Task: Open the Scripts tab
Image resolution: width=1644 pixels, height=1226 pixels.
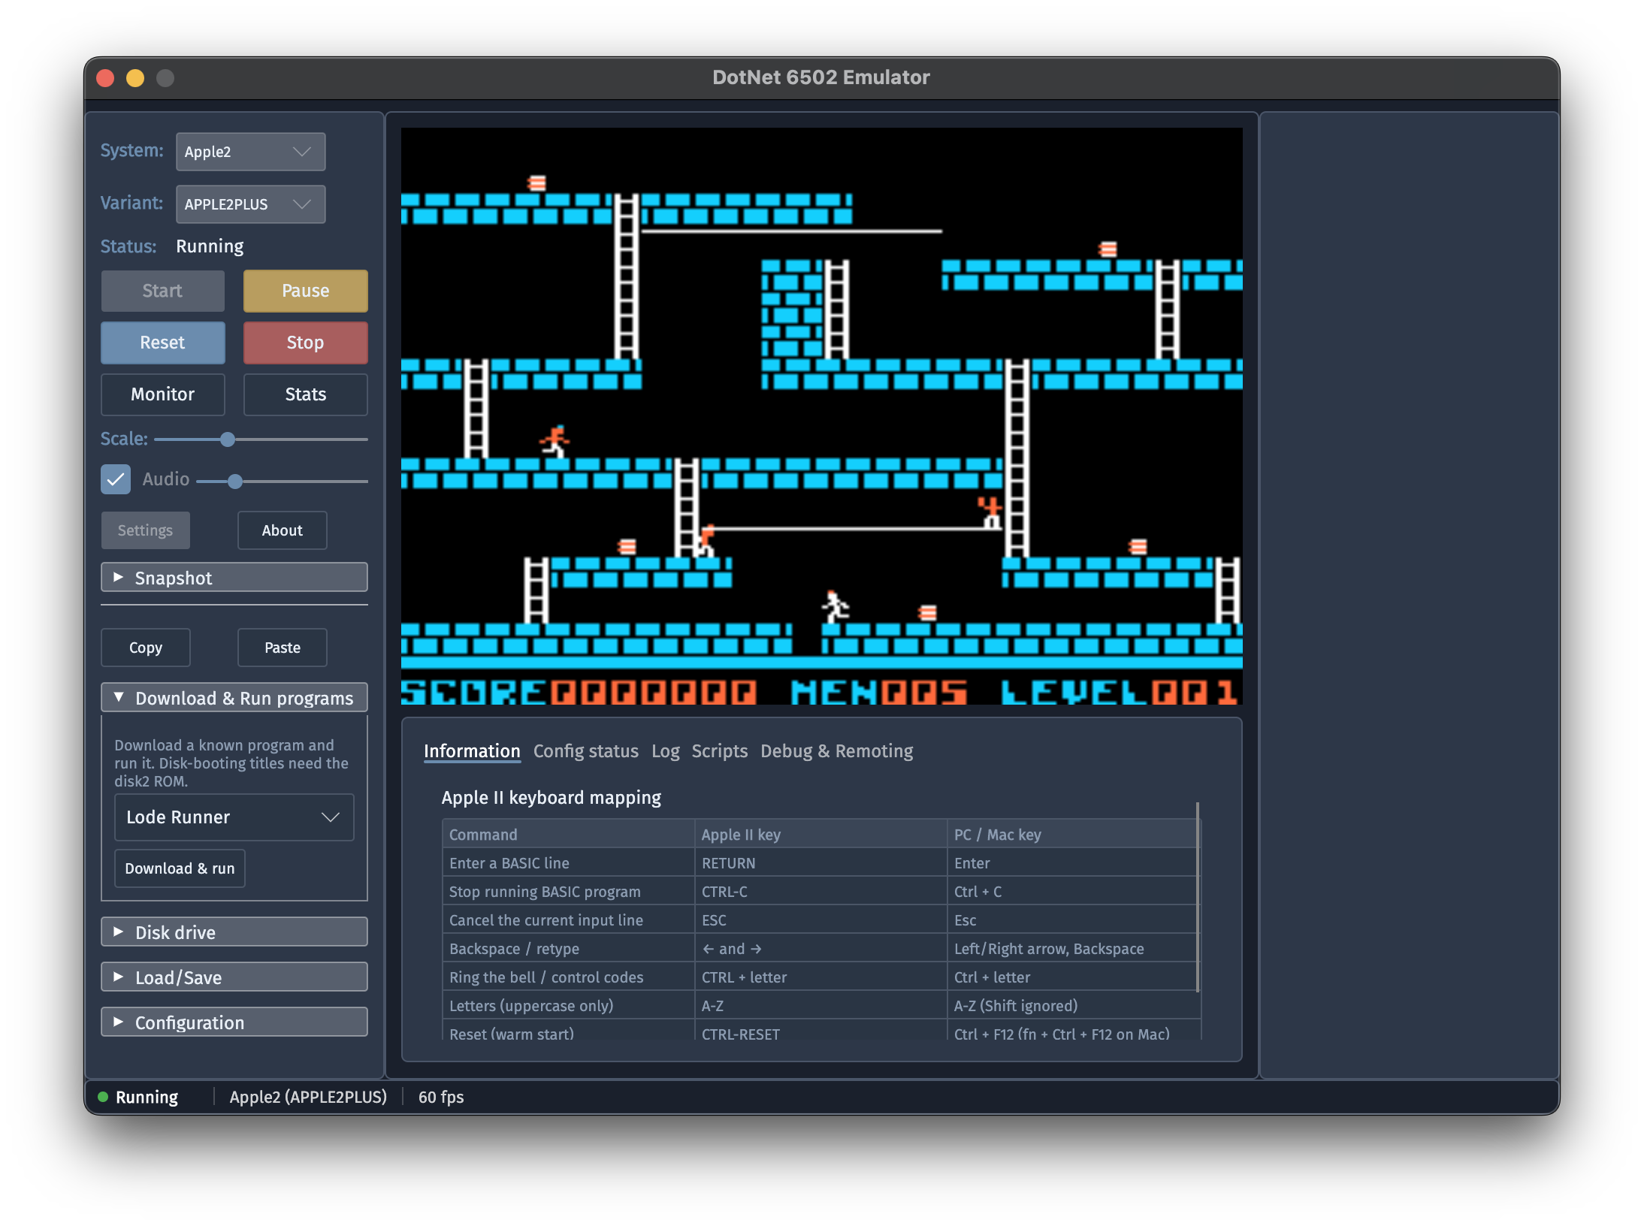Action: pos(719,751)
